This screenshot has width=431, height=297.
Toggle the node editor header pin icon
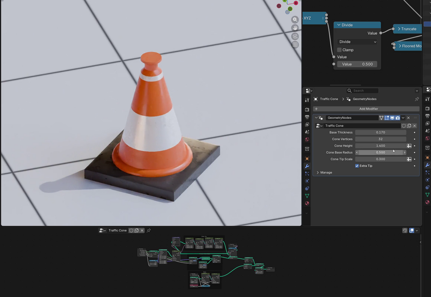click(x=149, y=231)
